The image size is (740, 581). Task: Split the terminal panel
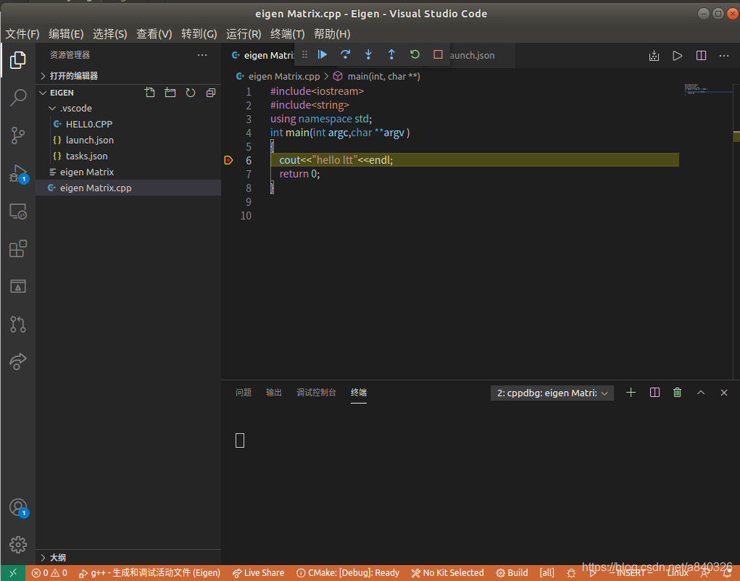pyautogui.click(x=654, y=393)
